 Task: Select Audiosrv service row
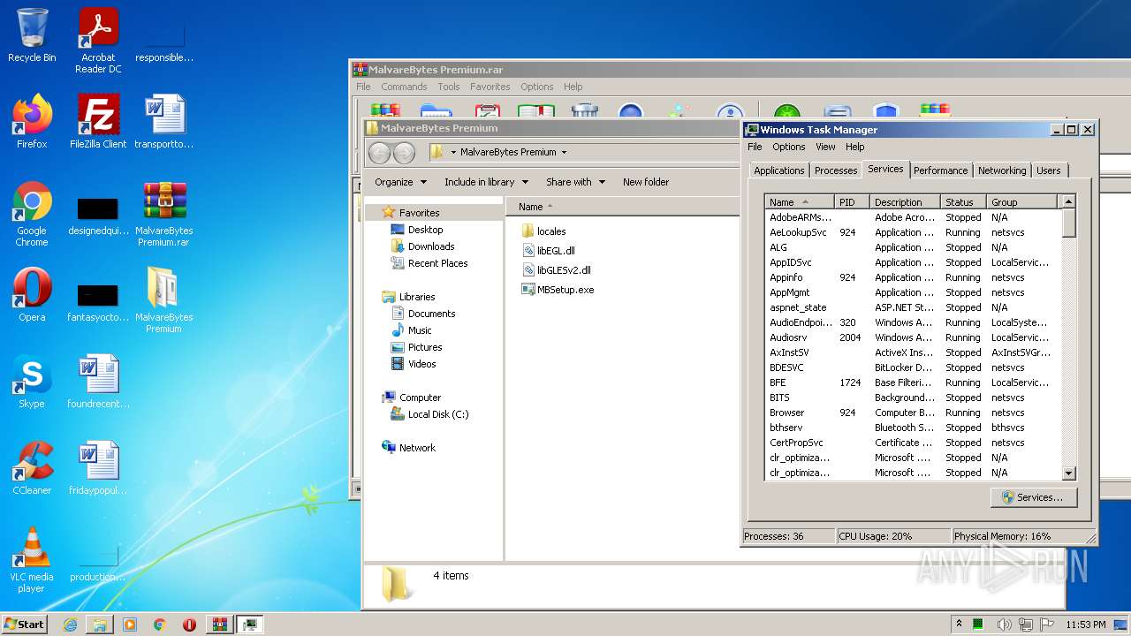[x=913, y=337]
